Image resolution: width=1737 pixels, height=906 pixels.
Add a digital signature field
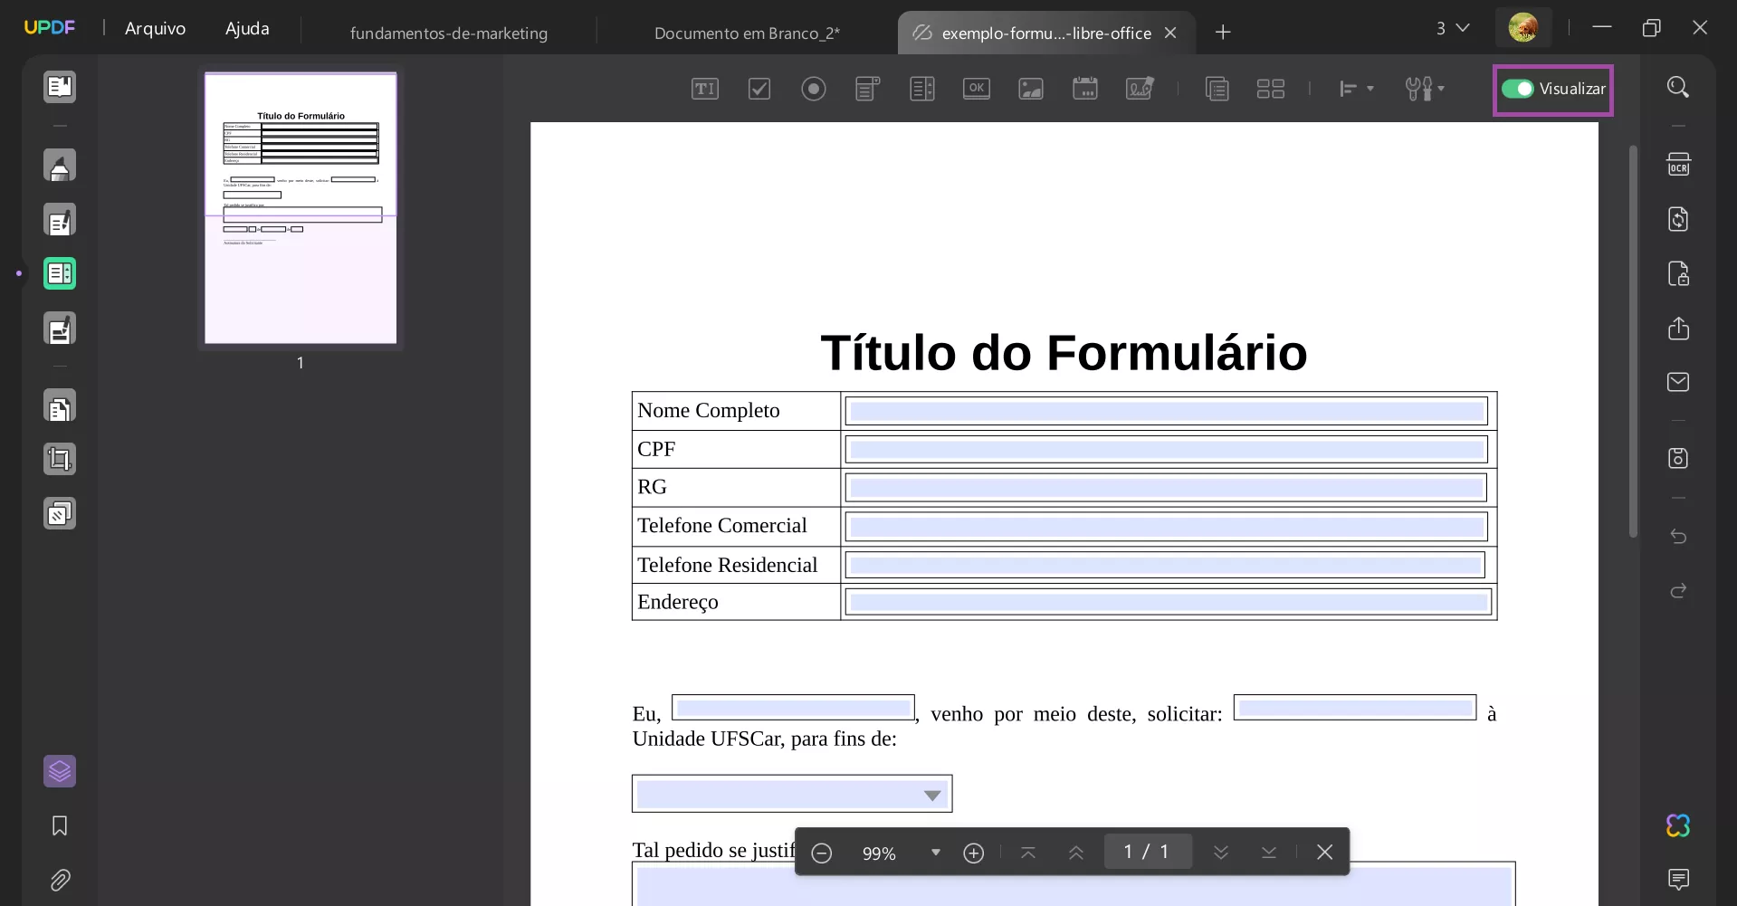1139,89
